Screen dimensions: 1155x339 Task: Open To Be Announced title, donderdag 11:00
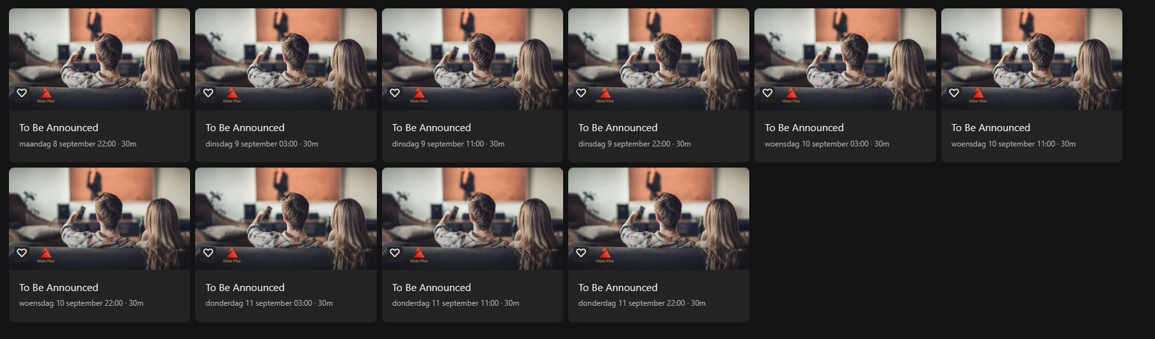click(x=431, y=288)
